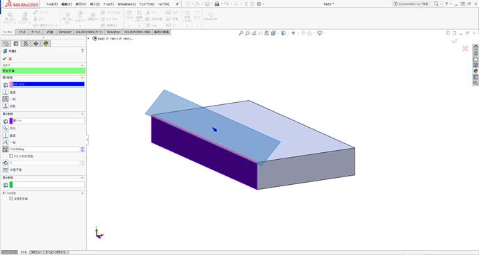The image size is (479, 255).
Task: Switch to the SOLIDWORKS MBD tab
Action: 137,32
